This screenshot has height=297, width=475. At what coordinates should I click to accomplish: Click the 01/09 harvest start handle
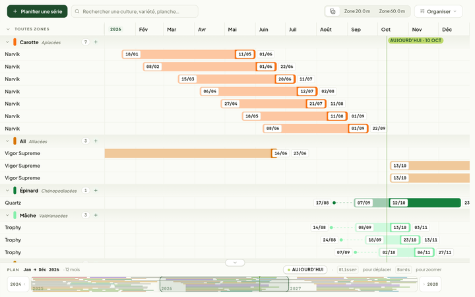point(358,129)
